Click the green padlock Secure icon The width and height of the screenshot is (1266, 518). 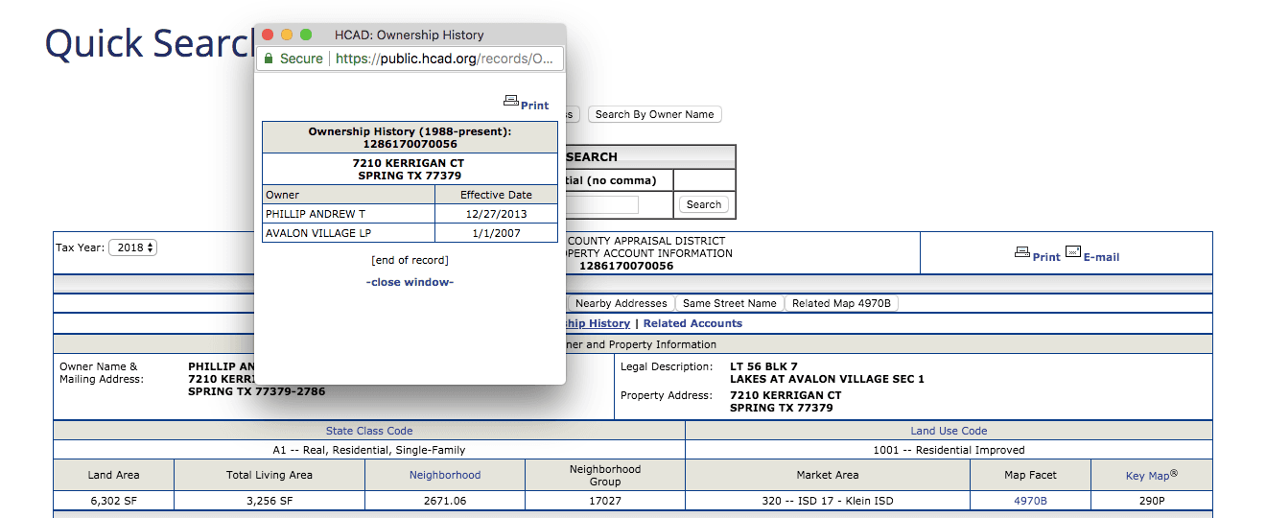pyautogui.click(x=270, y=59)
